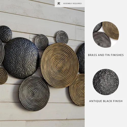Click the ANTIQUE BLACK FINISH caption
The image size is (127, 127).
point(106,101)
